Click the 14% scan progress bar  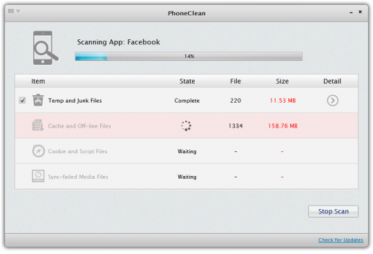(189, 57)
